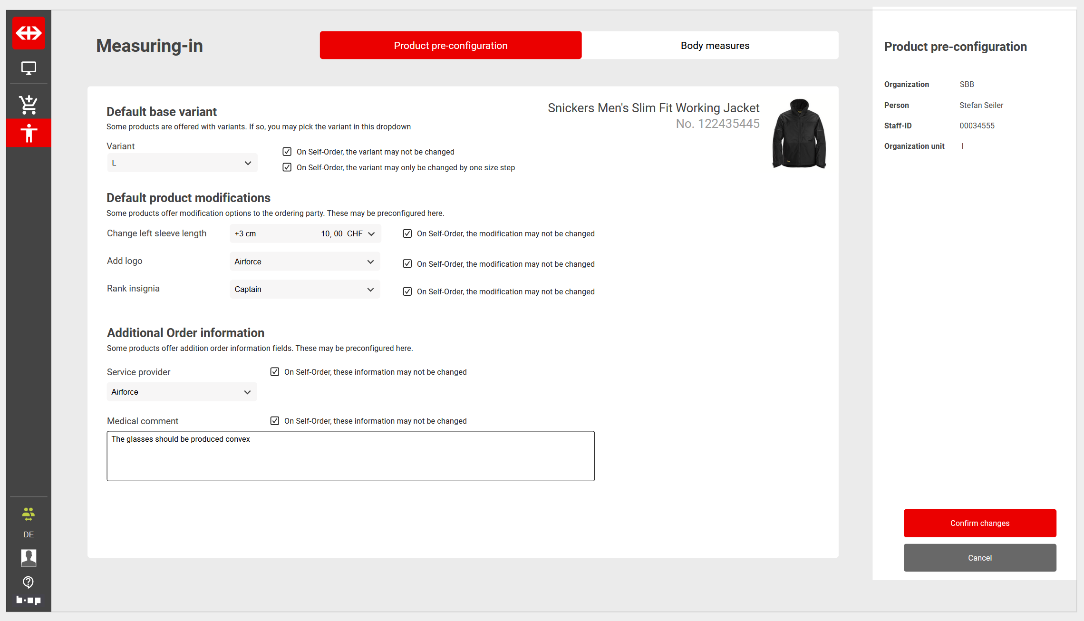This screenshot has height=621, width=1084.
Task: Expand the Rank insignia Captain dropdown
Action: click(x=305, y=290)
